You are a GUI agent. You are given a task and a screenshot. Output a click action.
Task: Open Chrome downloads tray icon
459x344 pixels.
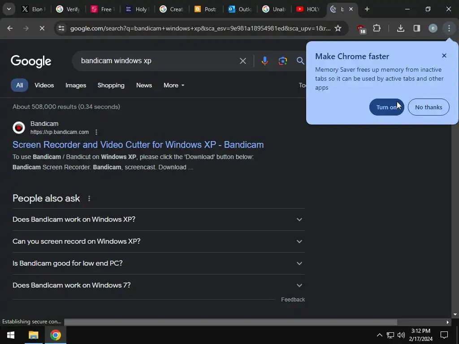coord(401,28)
